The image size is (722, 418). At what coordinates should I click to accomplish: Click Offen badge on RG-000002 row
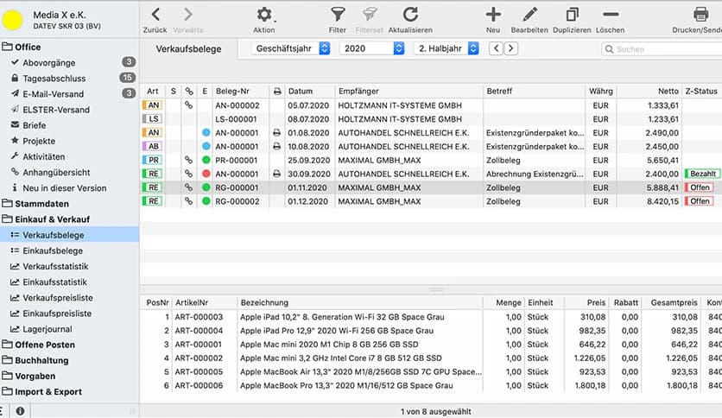[699, 201]
